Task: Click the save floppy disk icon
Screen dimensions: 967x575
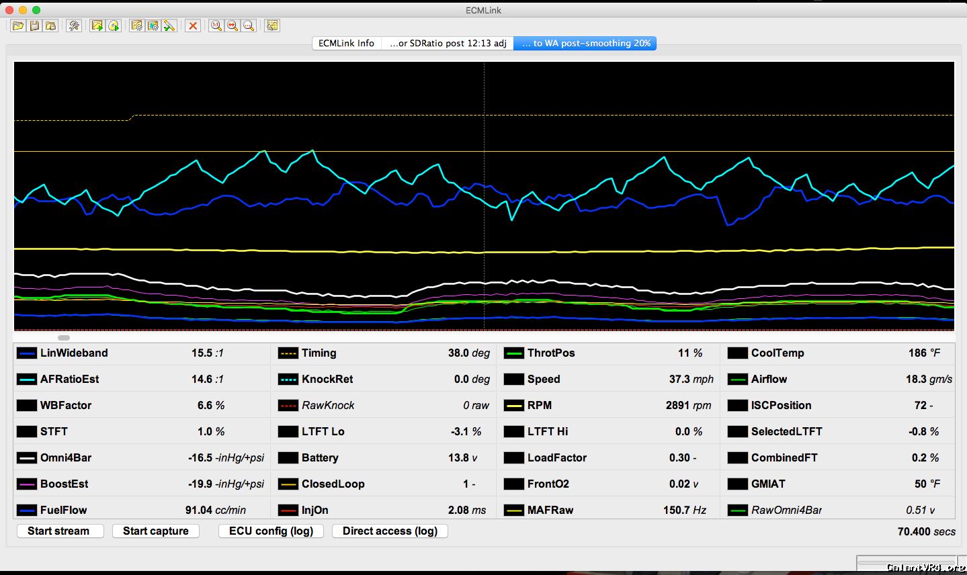Action: point(34,26)
